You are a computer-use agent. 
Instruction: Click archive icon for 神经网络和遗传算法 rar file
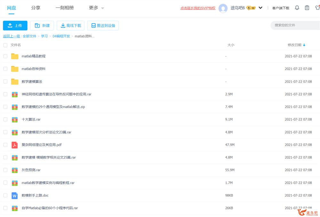click(15, 94)
